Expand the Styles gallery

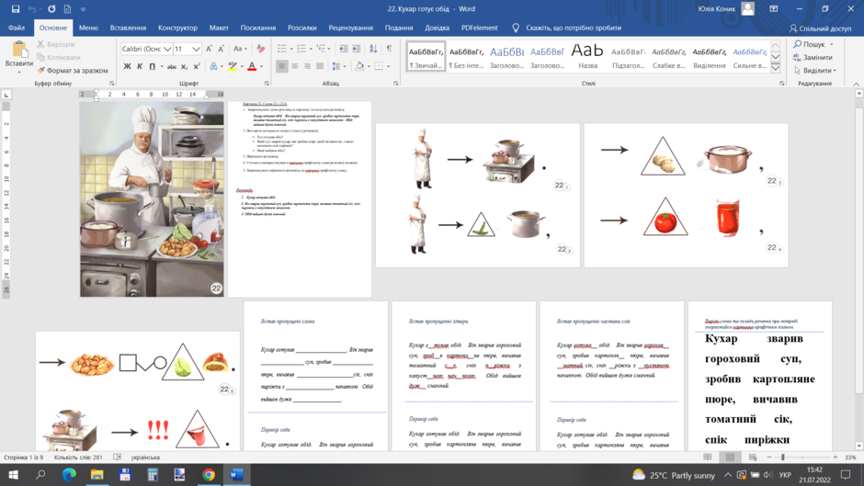click(775, 68)
